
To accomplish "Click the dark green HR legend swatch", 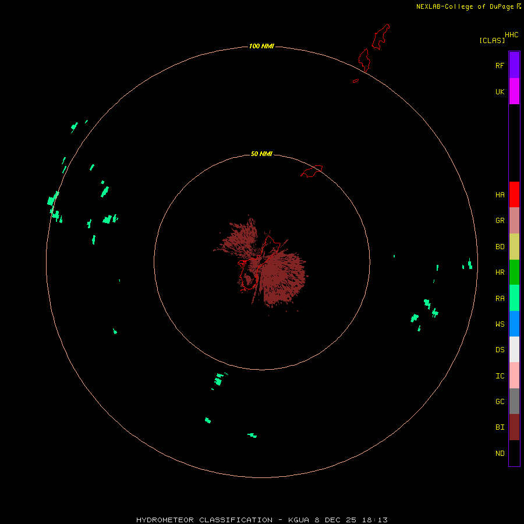I will 514,272.
